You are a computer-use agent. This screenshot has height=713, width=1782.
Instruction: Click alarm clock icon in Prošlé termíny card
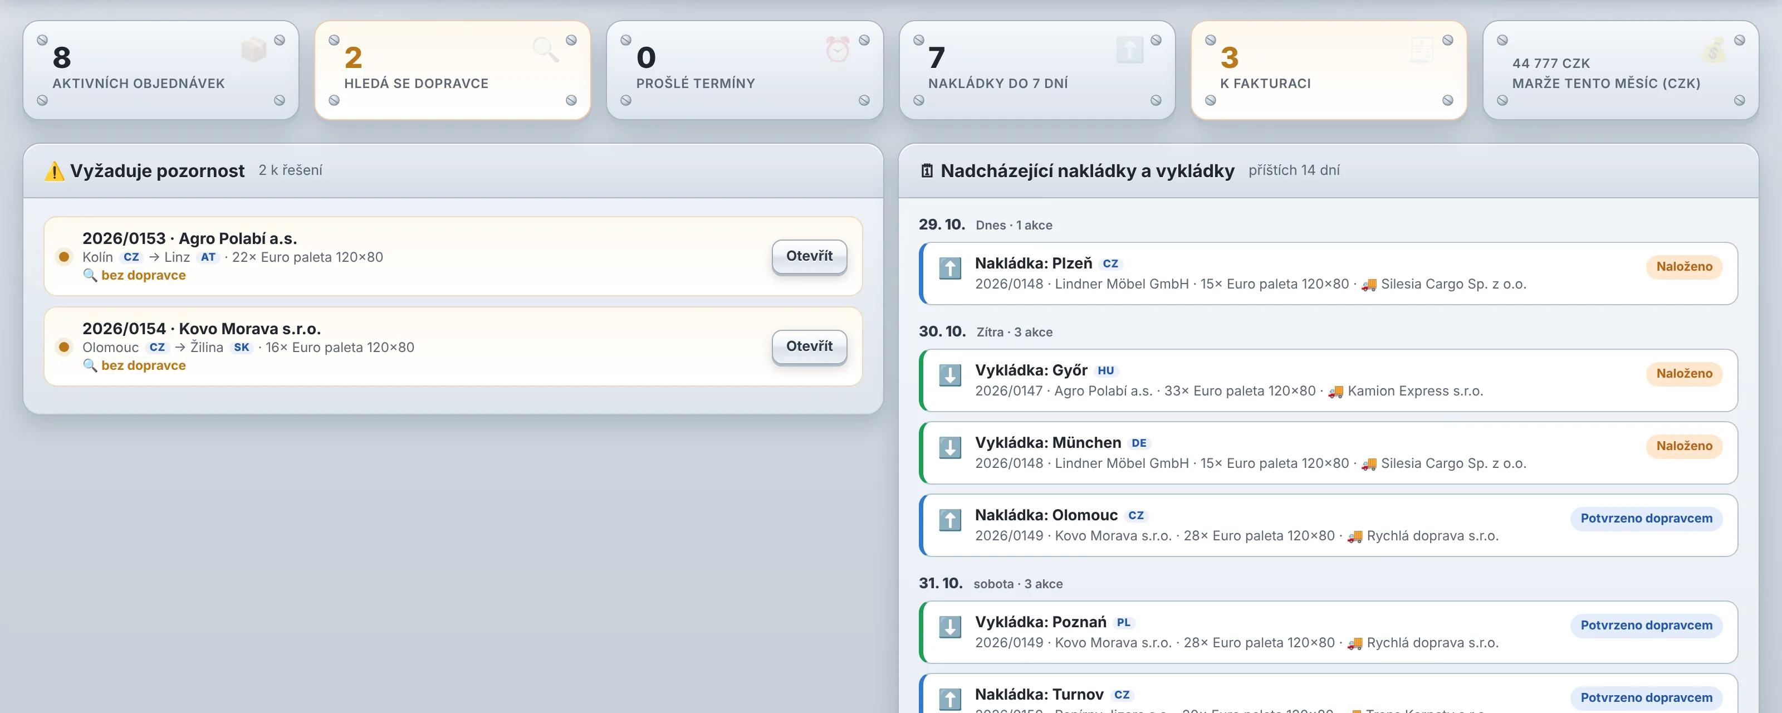coord(837,50)
